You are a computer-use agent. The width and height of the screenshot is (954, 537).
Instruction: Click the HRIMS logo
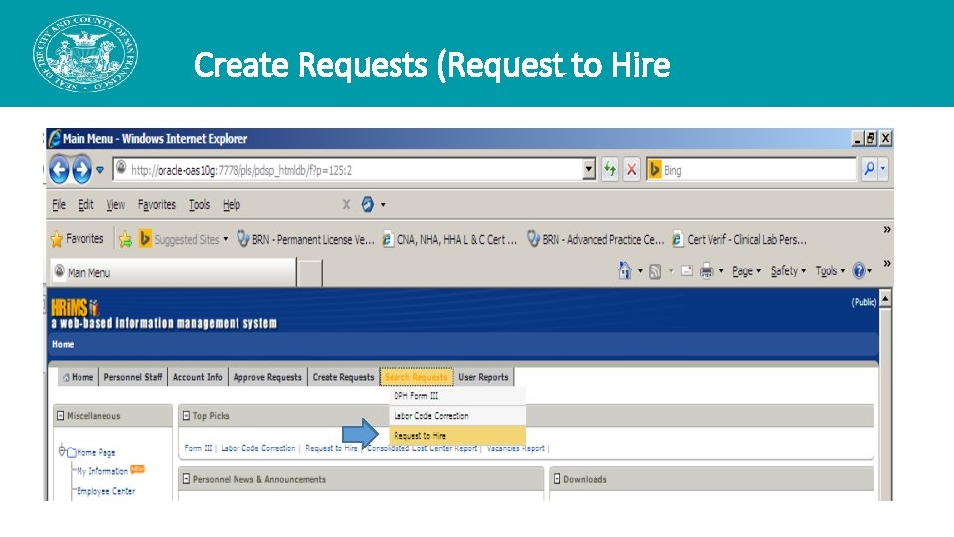[75, 307]
